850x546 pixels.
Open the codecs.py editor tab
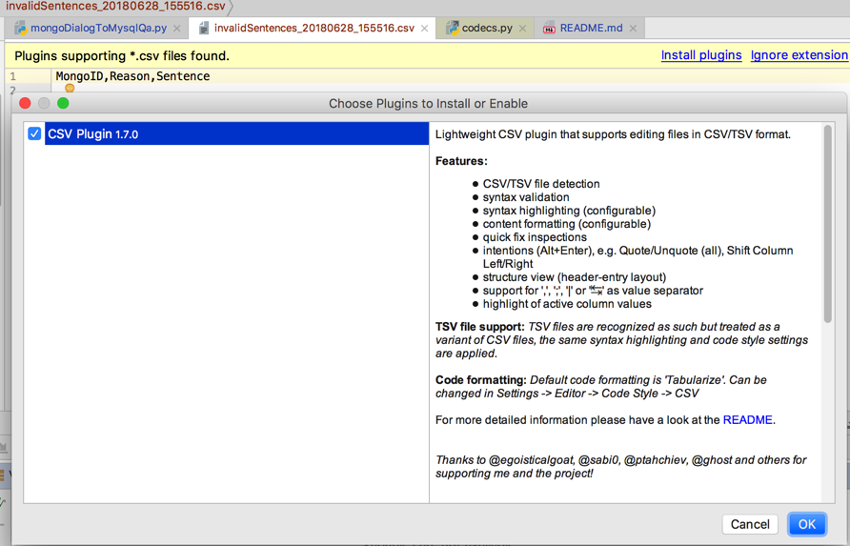coord(487,29)
